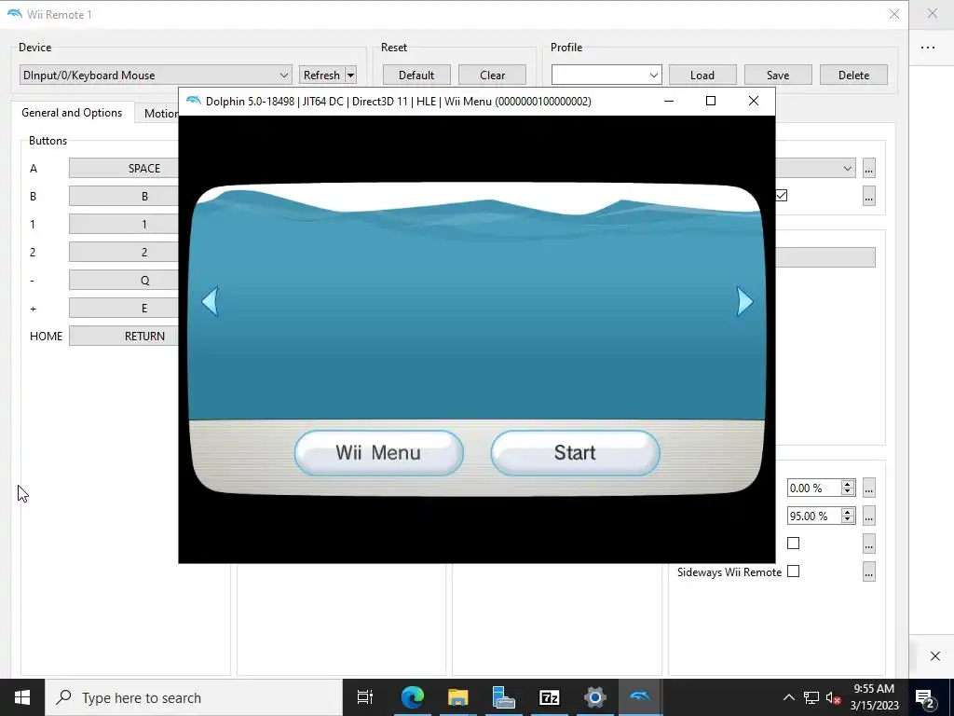The height and width of the screenshot is (716, 954).
Task: Click the Clear reset button
Action: pos(492,76)
